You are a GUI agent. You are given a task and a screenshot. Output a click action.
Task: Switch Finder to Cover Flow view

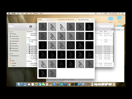[36, 26]
